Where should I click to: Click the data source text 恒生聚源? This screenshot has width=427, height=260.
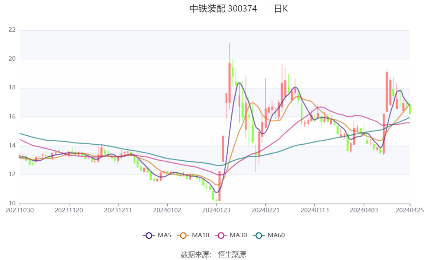pos(232,254)
